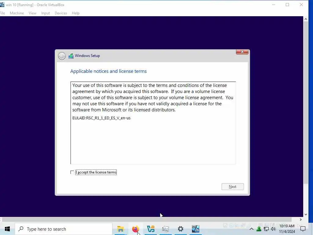Click inside the license terms text box
The height and width of the screenshot is (235, 313).
[153, 123]
